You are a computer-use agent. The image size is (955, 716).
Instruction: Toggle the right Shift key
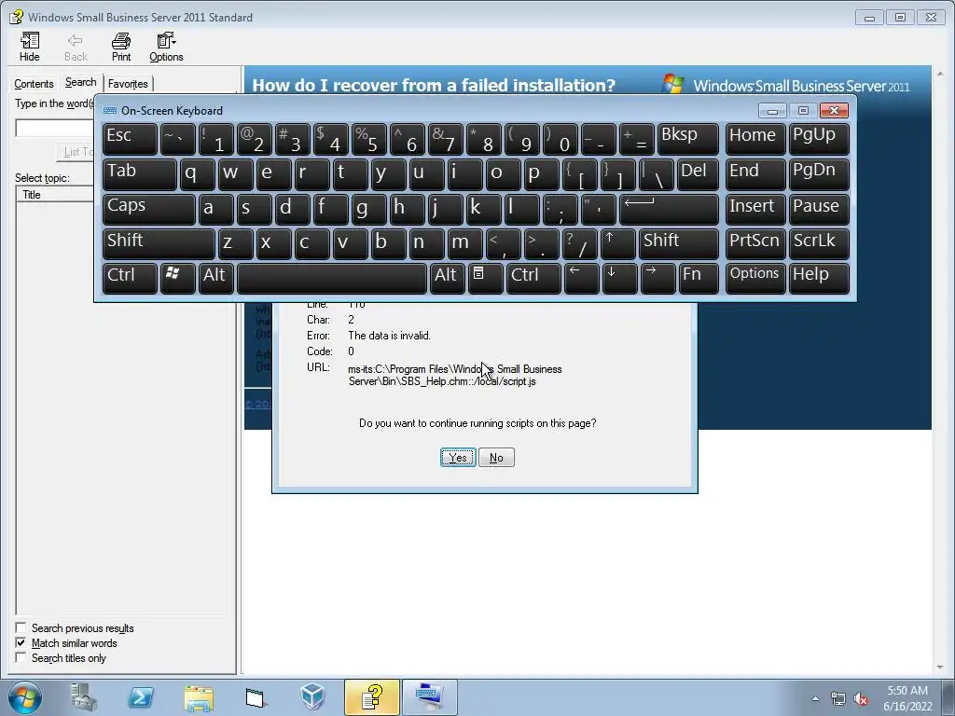click(679, 243)
